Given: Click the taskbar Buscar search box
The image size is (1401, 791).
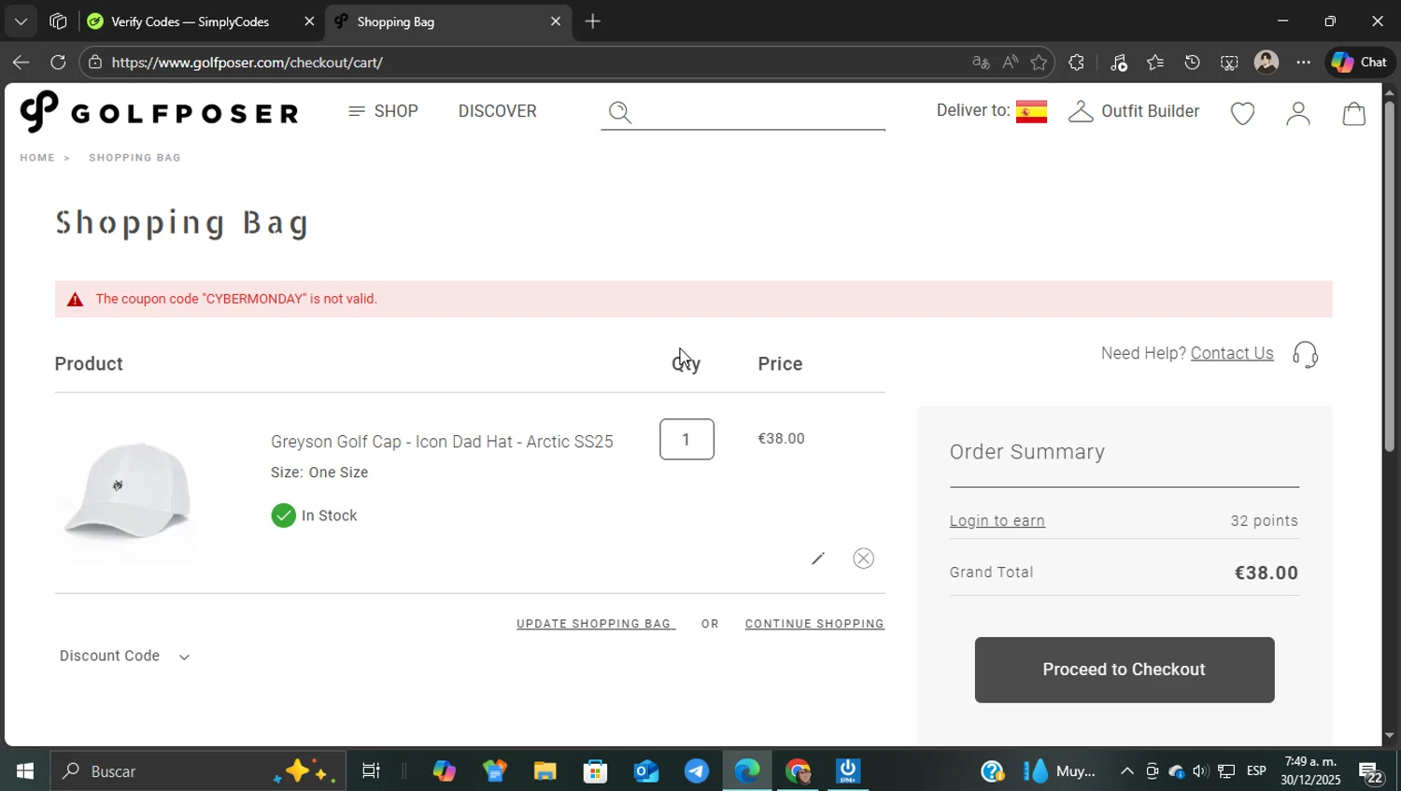Looking at the screenshot, I should pyautogui.click(x=197, y=771).
